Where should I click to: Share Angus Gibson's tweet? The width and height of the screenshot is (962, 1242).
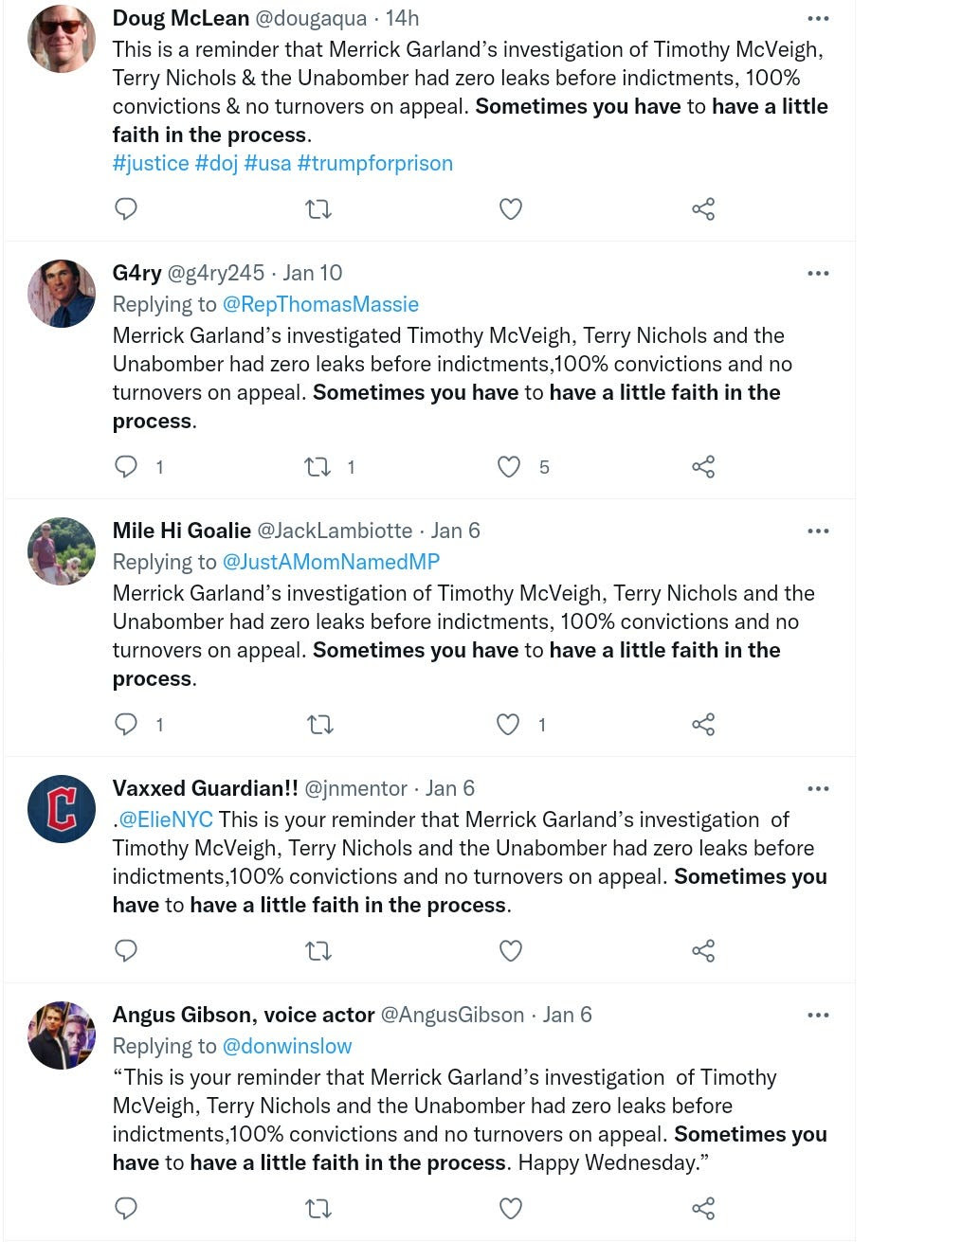point(703,1208)
